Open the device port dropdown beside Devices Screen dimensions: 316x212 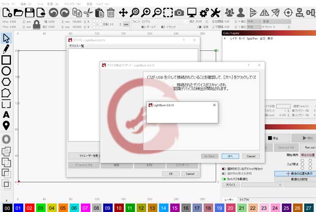(x=261, y=185)
